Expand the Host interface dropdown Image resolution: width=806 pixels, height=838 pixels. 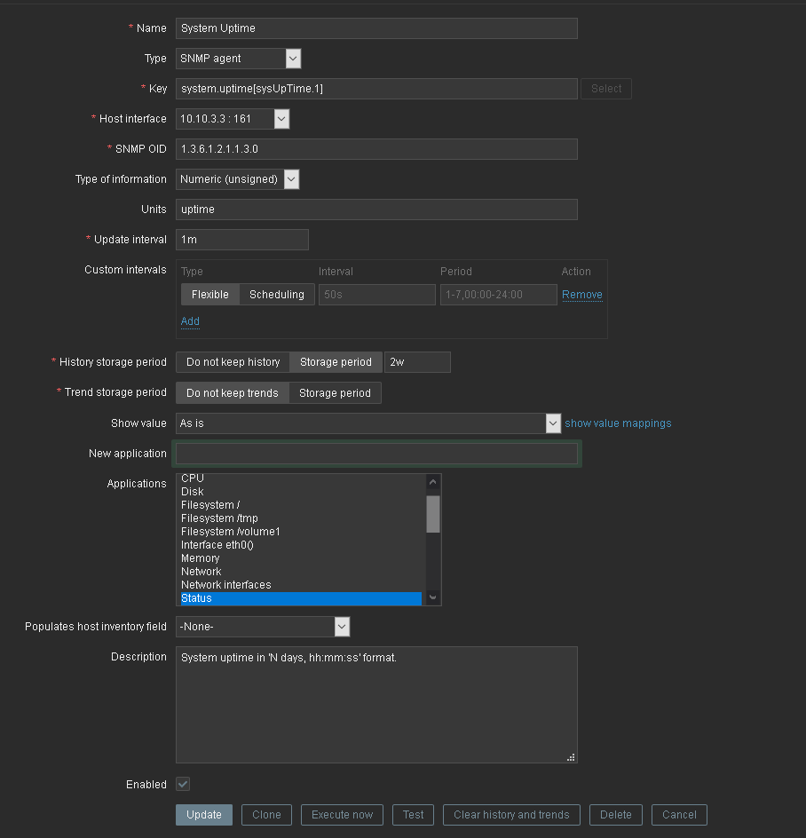[233, 119]
